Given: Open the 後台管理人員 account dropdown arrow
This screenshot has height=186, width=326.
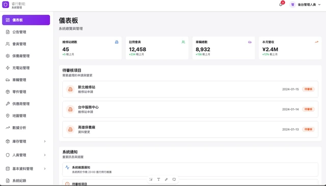Looking at the screenshot, I should click(319, 5).
